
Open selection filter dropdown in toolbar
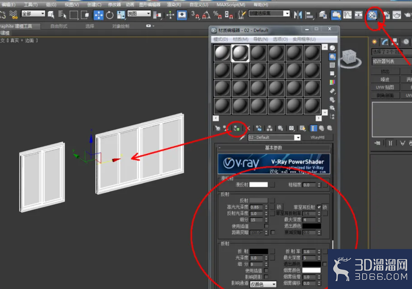(x=33, y=13)
